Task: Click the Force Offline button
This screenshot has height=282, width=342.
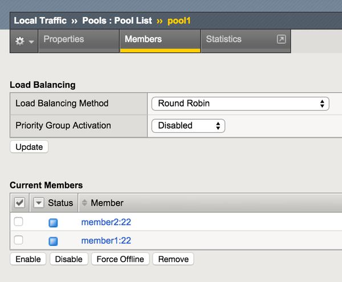Action: [120, 259]
